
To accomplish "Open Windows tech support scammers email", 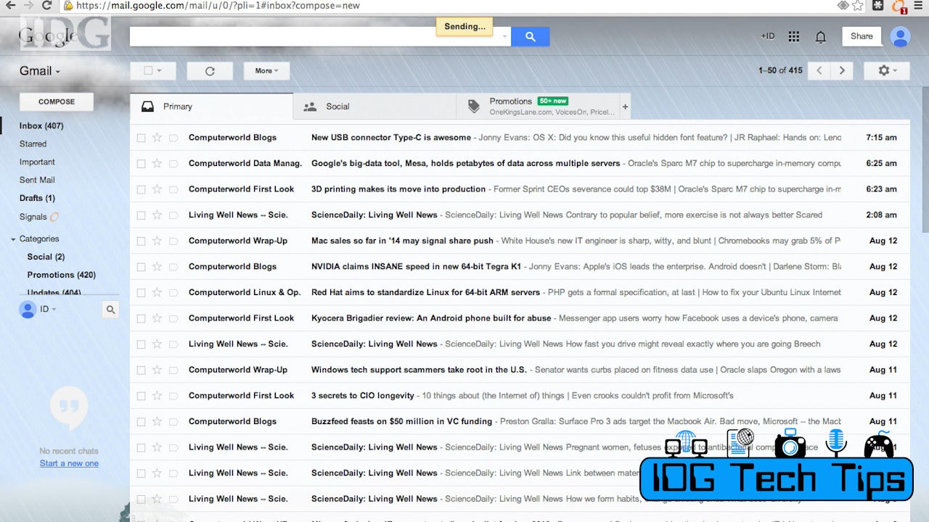I will (x=519, y=370).
